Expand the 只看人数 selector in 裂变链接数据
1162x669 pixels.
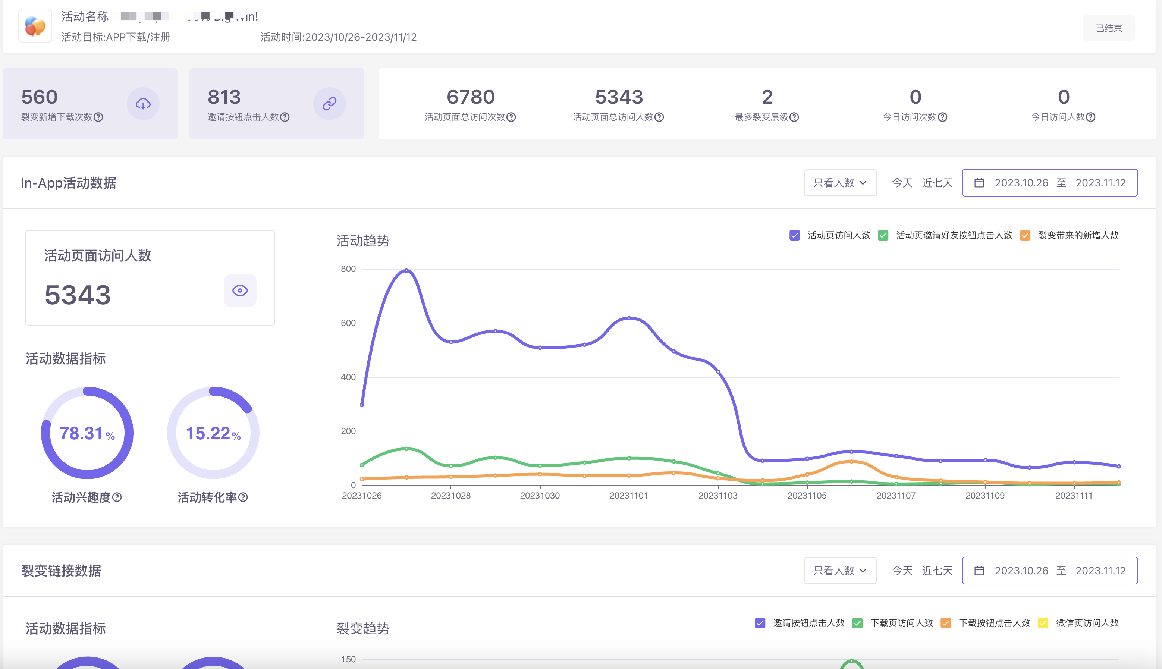tap(840, 570)
